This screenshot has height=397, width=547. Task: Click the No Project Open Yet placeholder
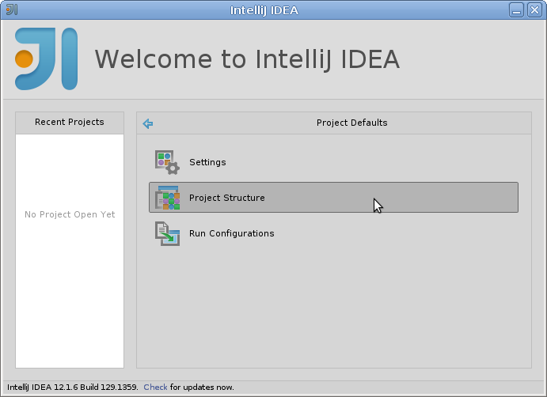pos(70,214)
